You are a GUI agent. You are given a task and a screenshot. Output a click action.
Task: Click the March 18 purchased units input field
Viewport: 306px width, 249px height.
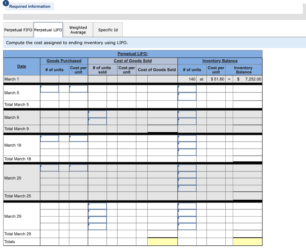49,138
